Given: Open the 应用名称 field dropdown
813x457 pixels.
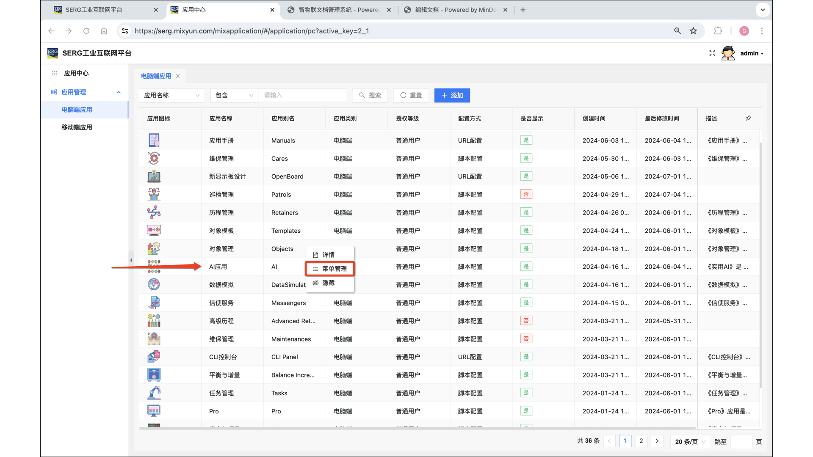Looking at the screenshot, I should point(171,95).
